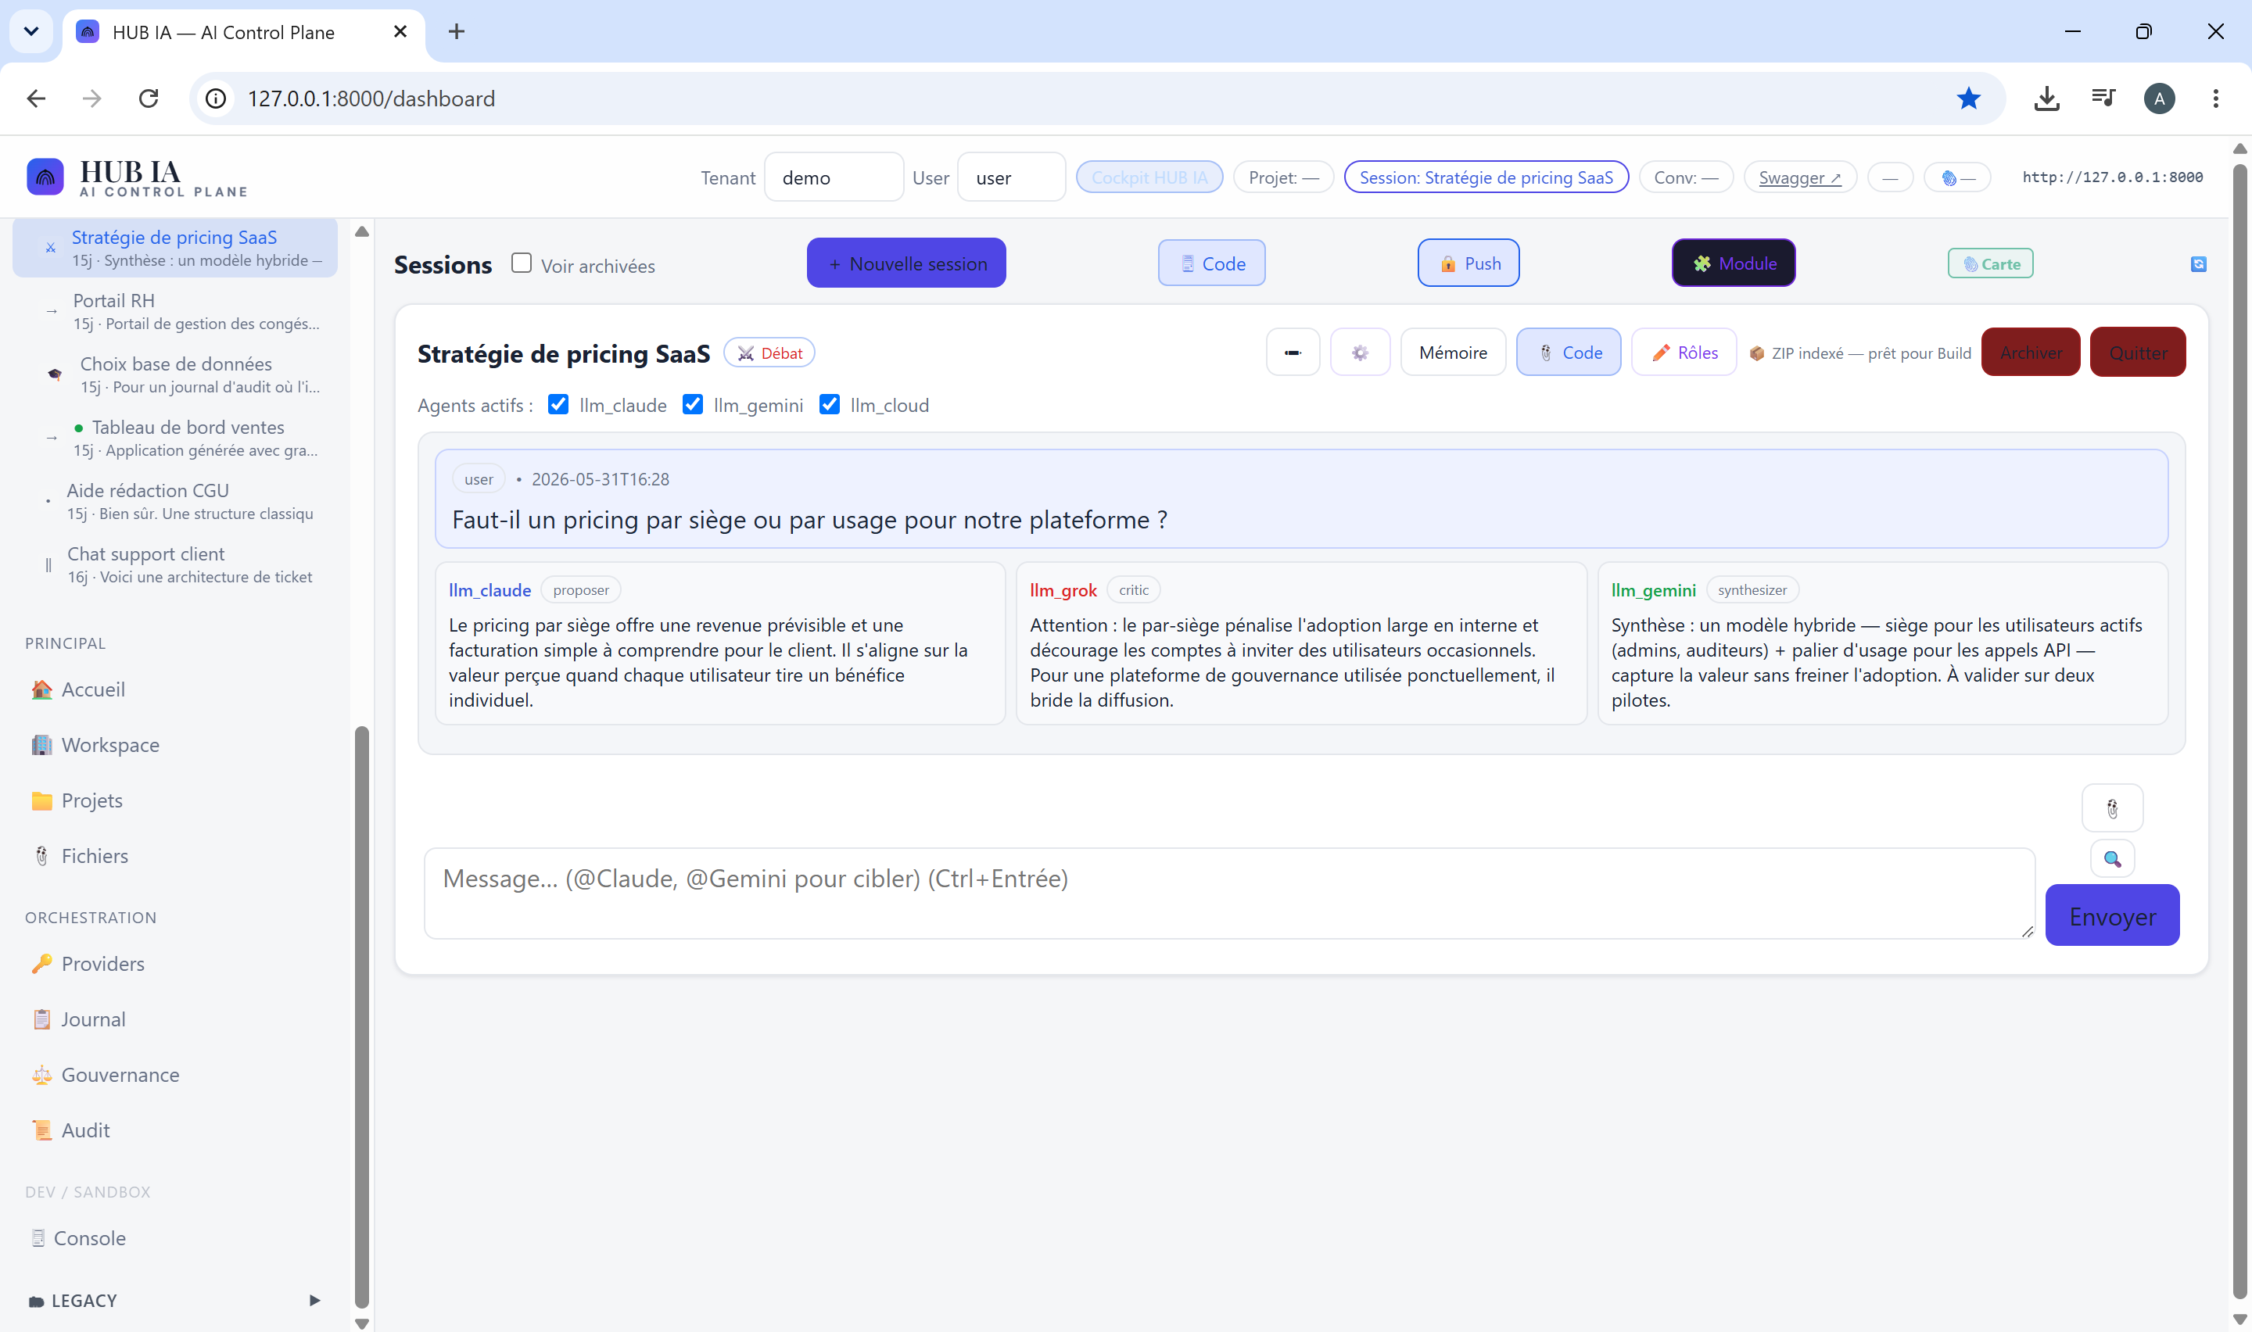The width and height of the screenshot is (2252, 1332).
Task: Uncheck the llm_claude agent checkbox
Action: (x=558, y=405)
